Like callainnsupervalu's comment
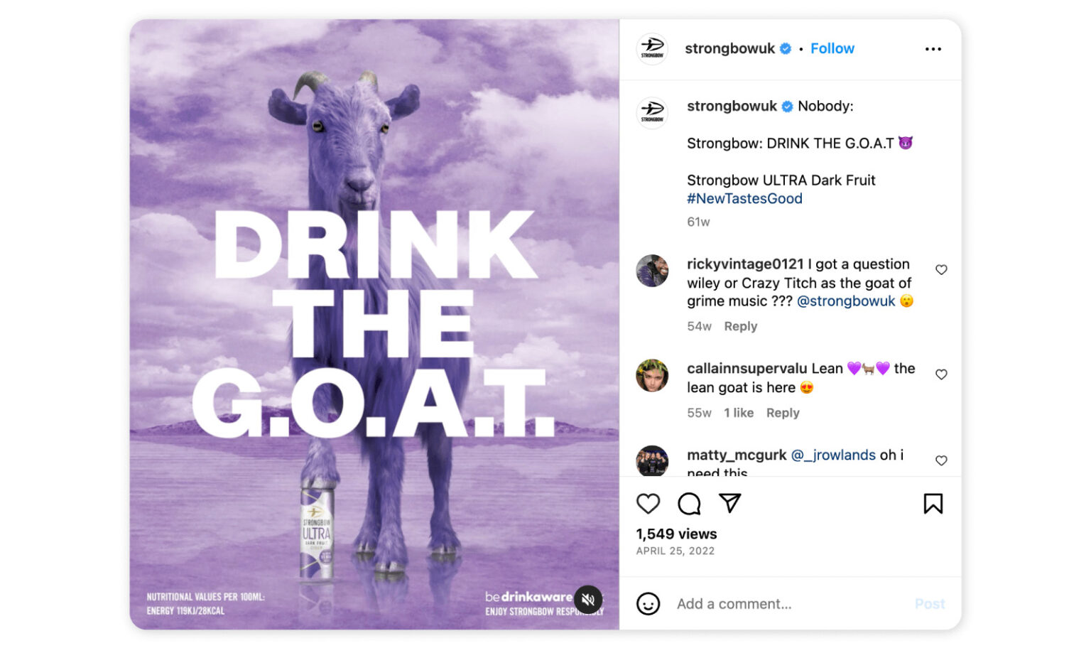1091x648 pixels. 941,374
